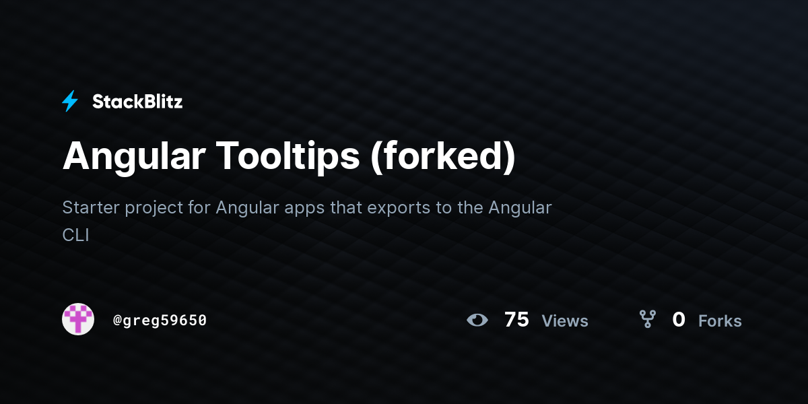This screenshot has height=404, width=808.
Task: Click the pink pixelated user avatar
Action: [78, 319]
